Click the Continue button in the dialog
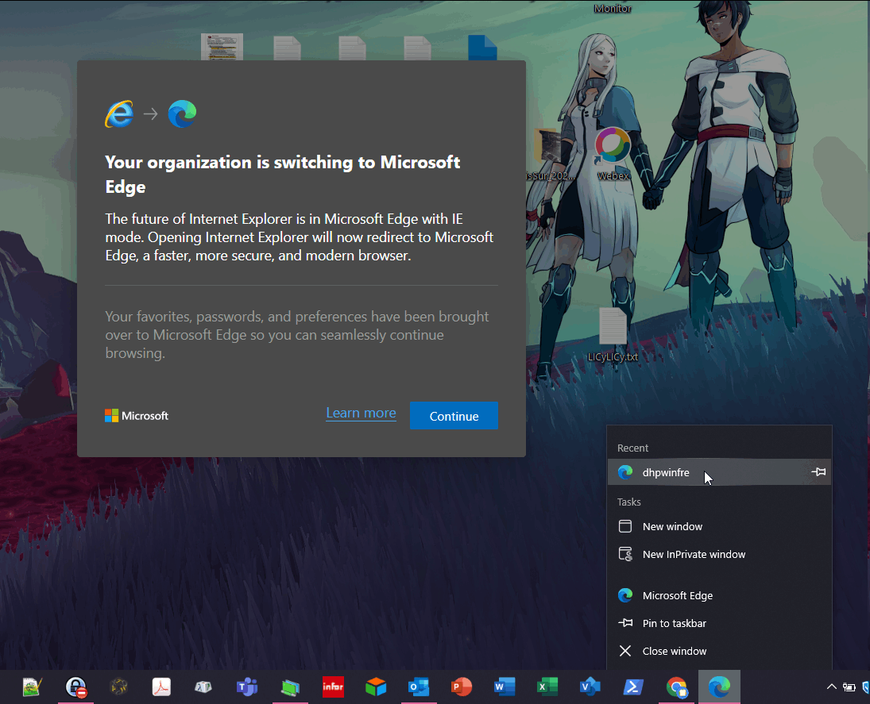Screen dimensions: 870x704 454,416
